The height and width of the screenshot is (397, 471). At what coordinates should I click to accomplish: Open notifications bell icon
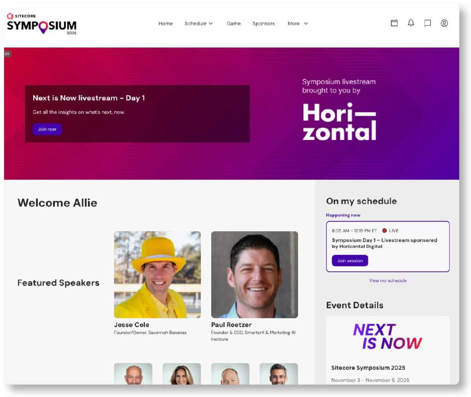coord(411,23)
